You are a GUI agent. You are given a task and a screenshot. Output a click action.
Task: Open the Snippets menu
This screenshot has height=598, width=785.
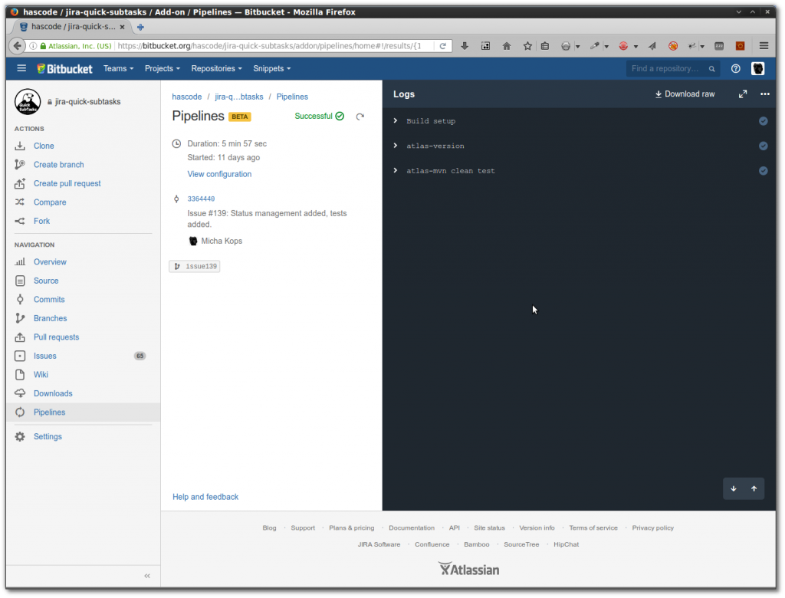[271, 68]
